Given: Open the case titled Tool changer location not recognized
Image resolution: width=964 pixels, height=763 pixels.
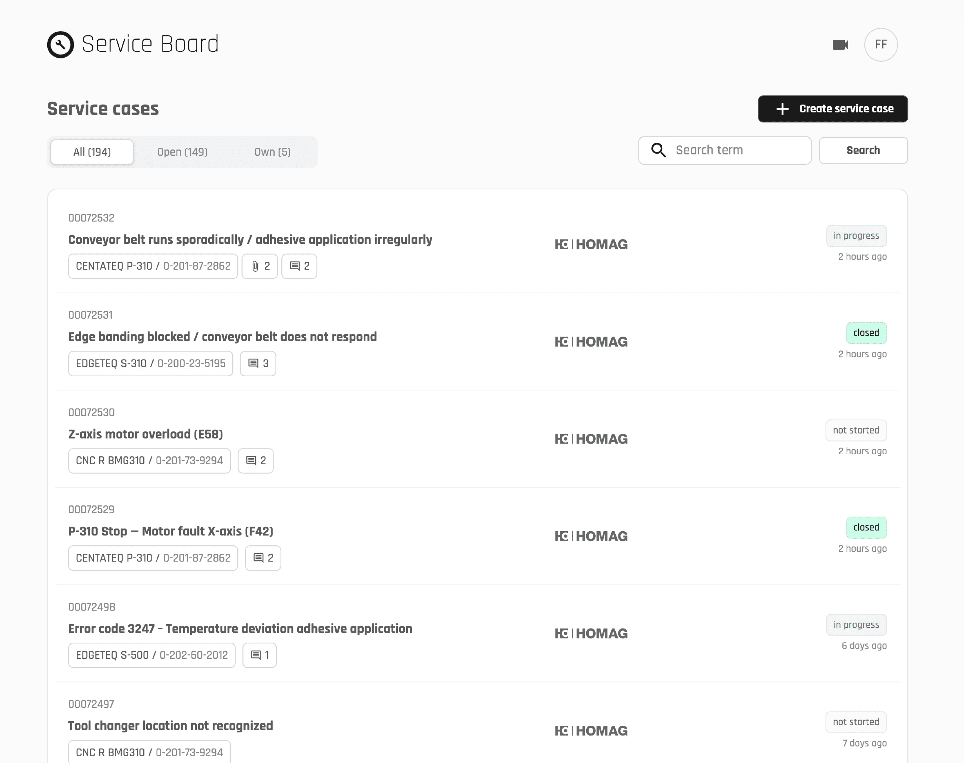Looking at the screenshot, I should (171, 725).
